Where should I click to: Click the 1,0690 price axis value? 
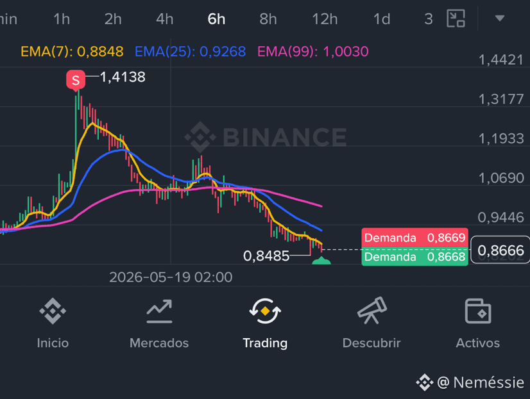(501, 178)
